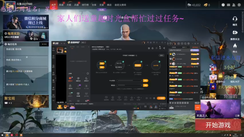Click the rtmp address field
This screenshot has width=244, height=137.
pos(129,80)
